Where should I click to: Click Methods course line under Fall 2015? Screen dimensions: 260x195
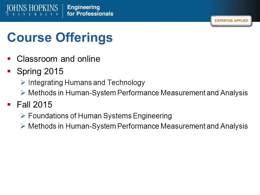point(138,126)
